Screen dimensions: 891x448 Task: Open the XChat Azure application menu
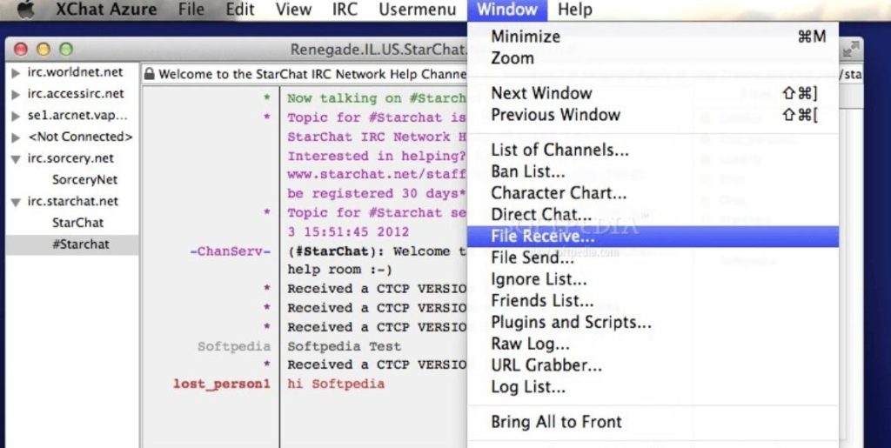108,10
